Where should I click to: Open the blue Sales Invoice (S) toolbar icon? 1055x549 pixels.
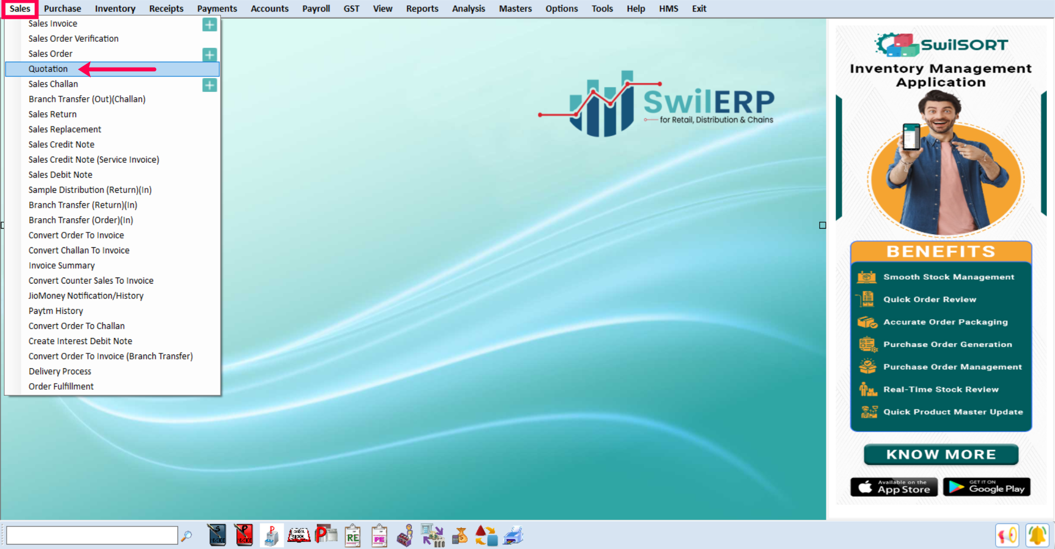pos(217,535)
